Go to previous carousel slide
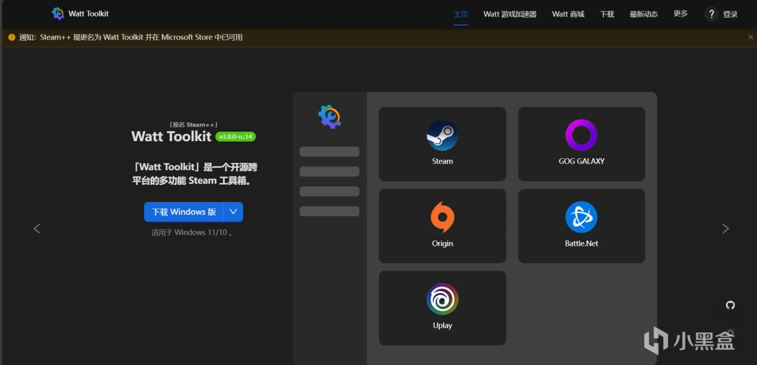 click(37, 229)
